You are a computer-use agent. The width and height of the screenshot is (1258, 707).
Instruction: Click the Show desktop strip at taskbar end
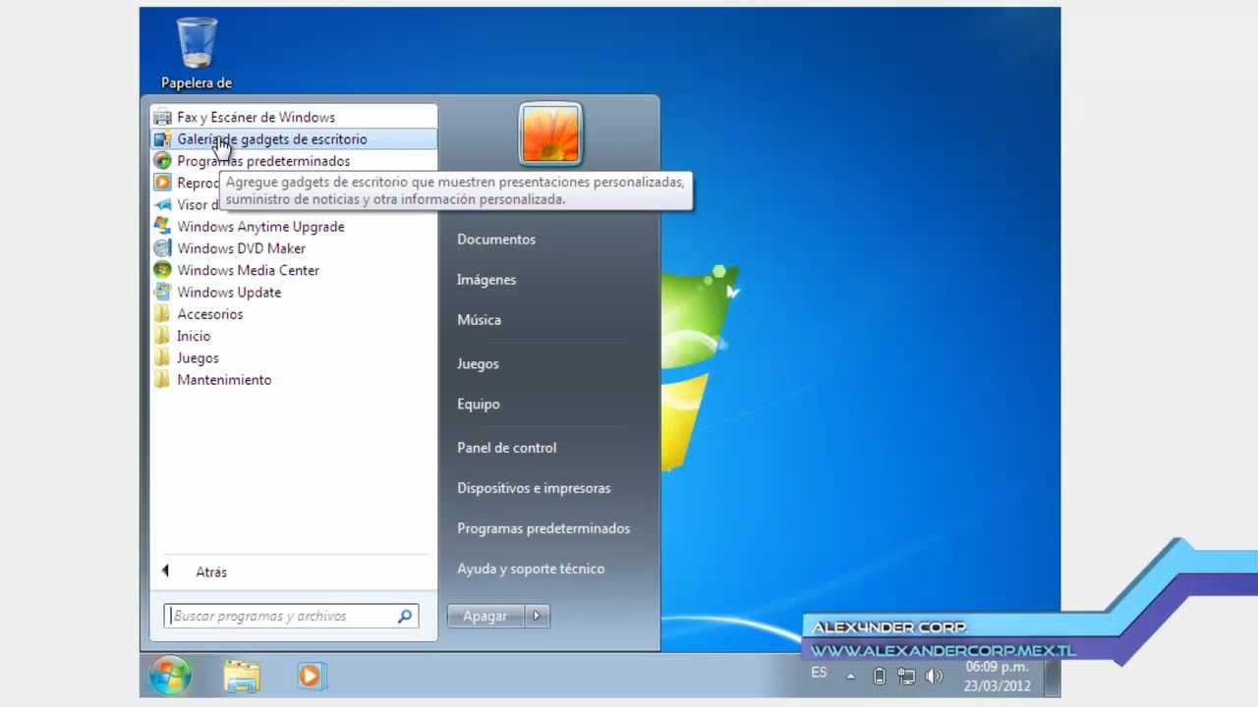tap(1053, 676)
